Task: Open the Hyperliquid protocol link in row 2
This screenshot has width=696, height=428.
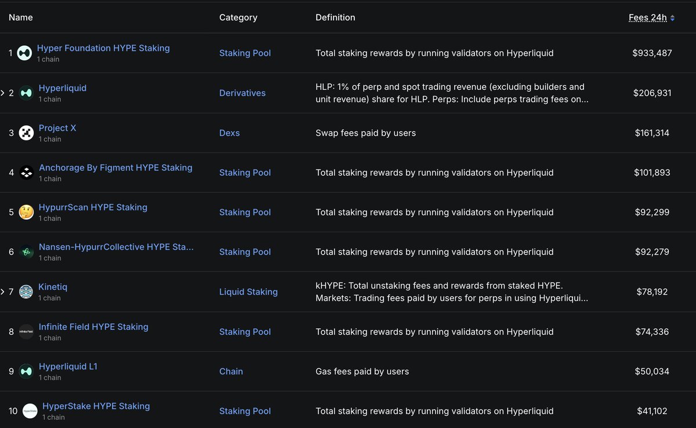Action: [x=63, y=88]
